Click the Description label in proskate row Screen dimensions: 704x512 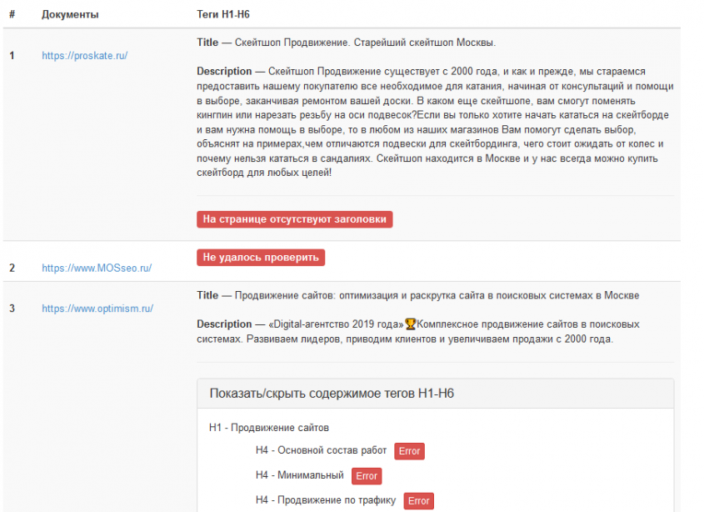223,72
